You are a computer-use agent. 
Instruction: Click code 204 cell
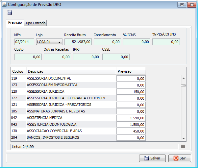(18, 137)
